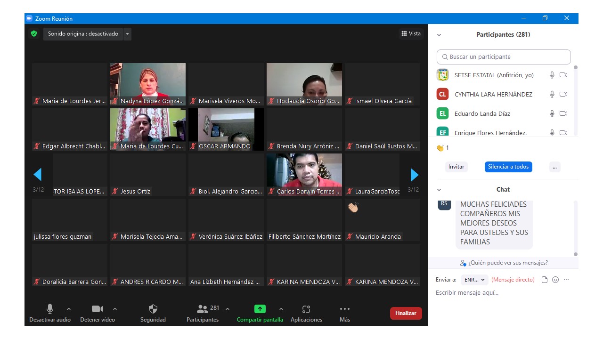Click the RS avatar in chat

click(444, 204)
